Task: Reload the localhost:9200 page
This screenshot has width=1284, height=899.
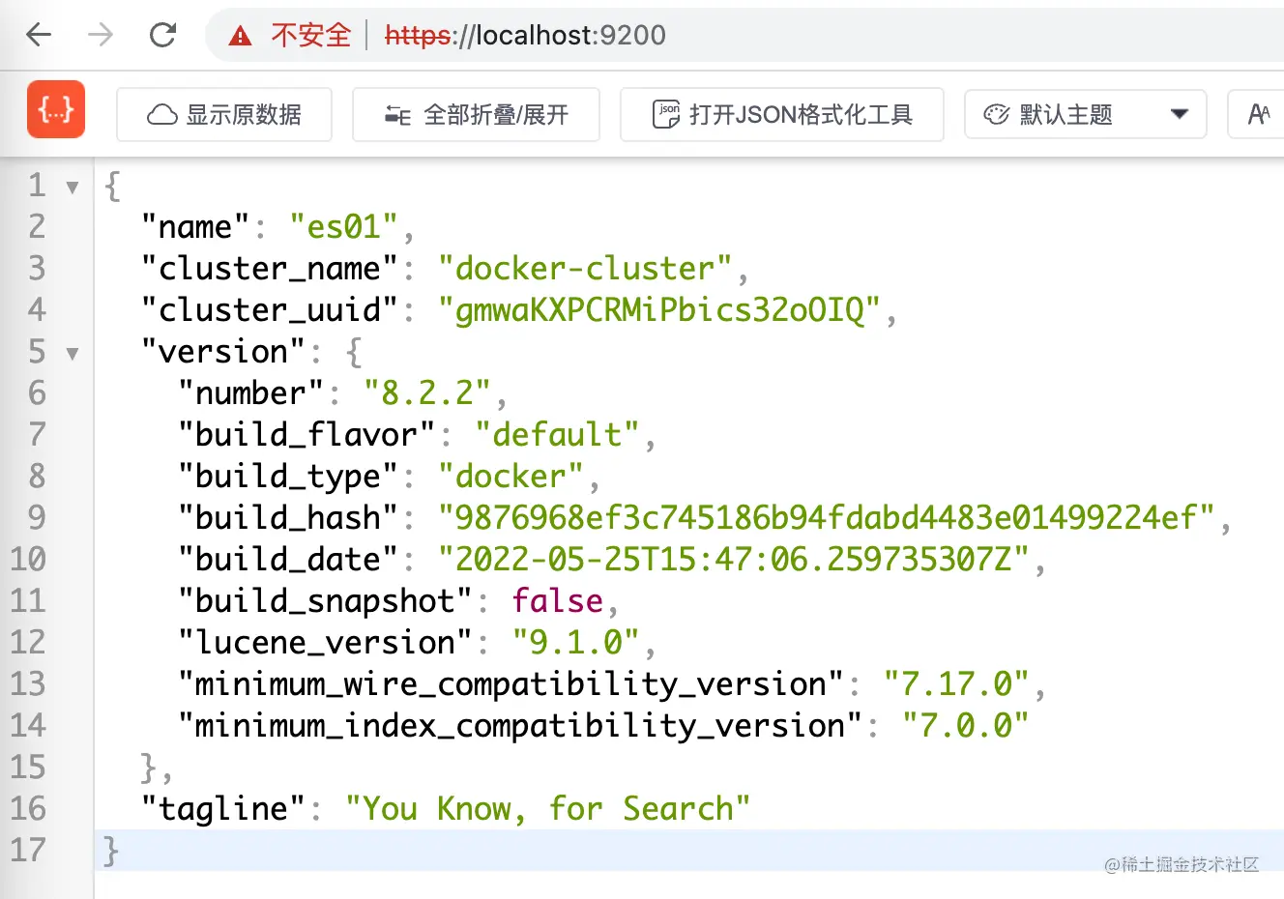Action: (x=162, y=36)
